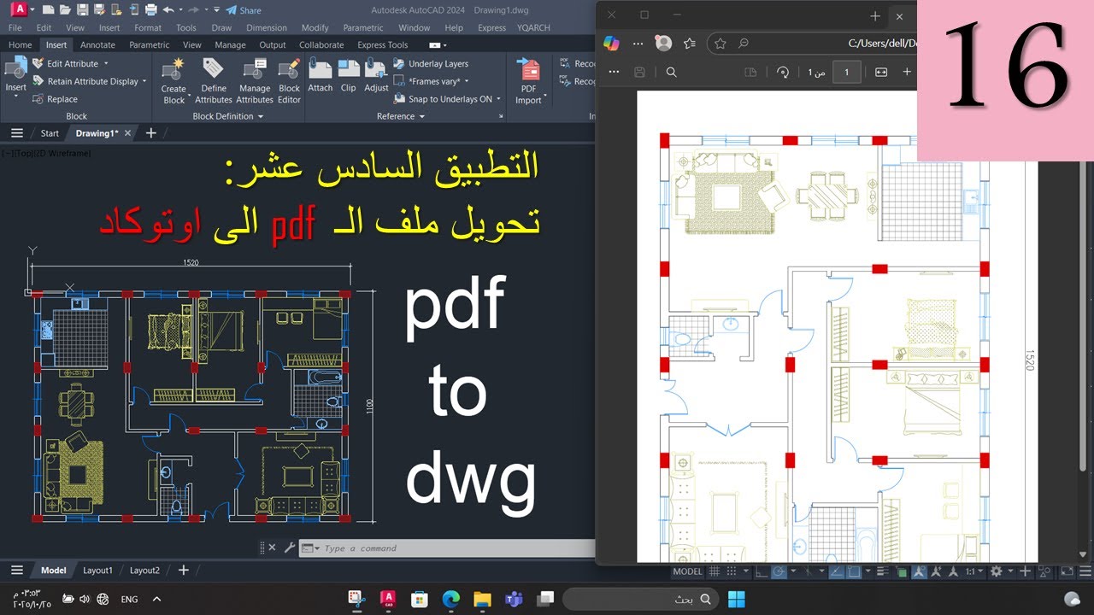The image size is (1094, 615).
Task: Open the quick access toolbar customize arrow
Action: (215, 10)
